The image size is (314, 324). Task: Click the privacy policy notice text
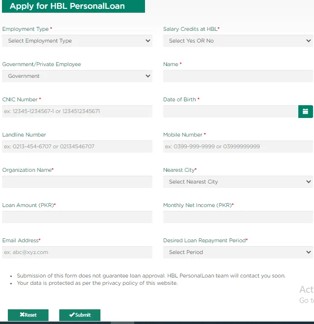click(x=97, y=283)
